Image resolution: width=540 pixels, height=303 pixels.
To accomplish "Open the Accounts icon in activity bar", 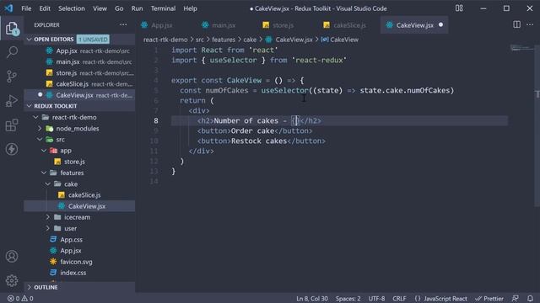I will pyautogui.click(x=12, y=256).
